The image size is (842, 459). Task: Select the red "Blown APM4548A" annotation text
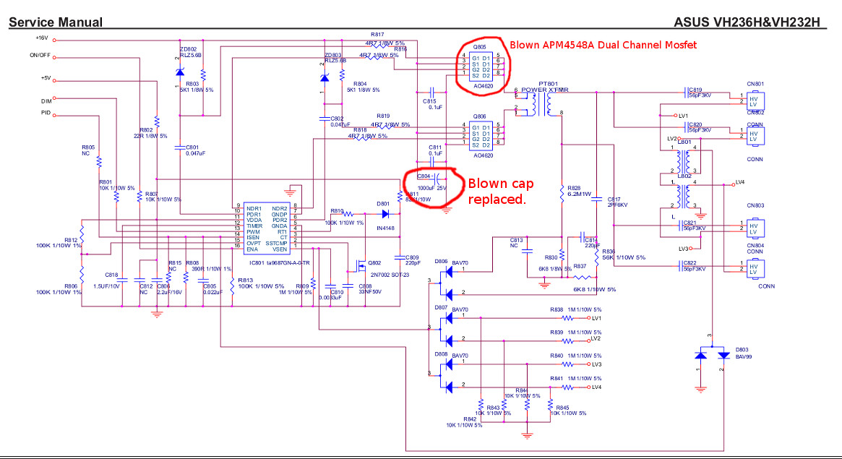tap(603, 45)
